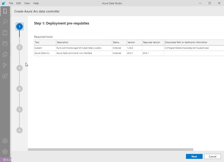The image size is (224, 162).
Task: Open the window-shaped view icon below Notebooks
Action: click(x=5, y=44)
